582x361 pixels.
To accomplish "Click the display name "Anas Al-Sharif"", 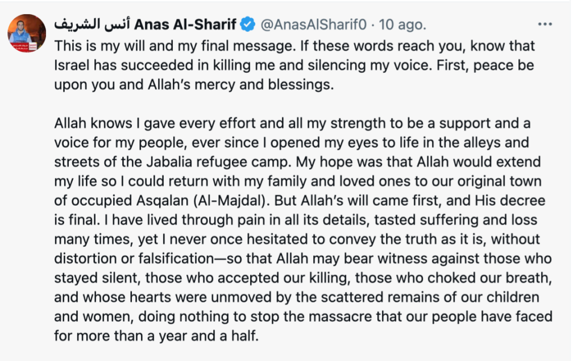I will [185, 25].
